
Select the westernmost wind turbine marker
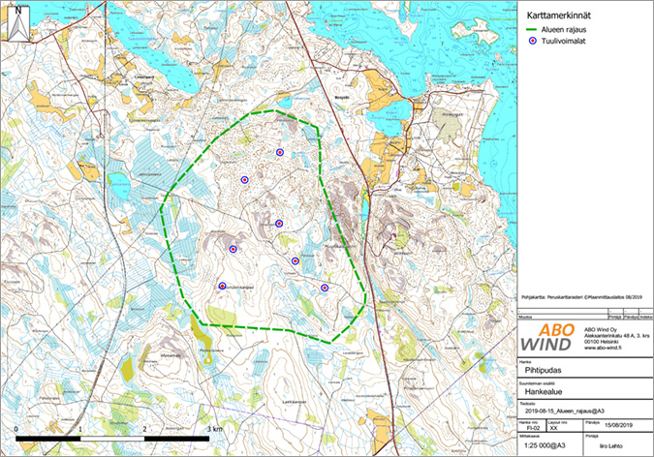point(222,286)
